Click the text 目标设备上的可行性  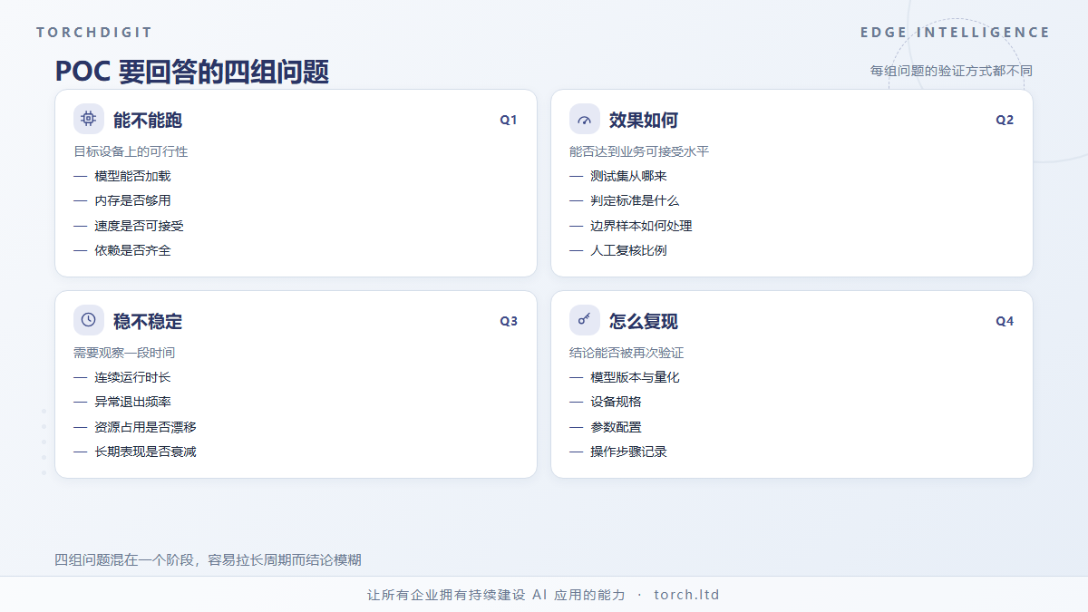coord(131,151)
